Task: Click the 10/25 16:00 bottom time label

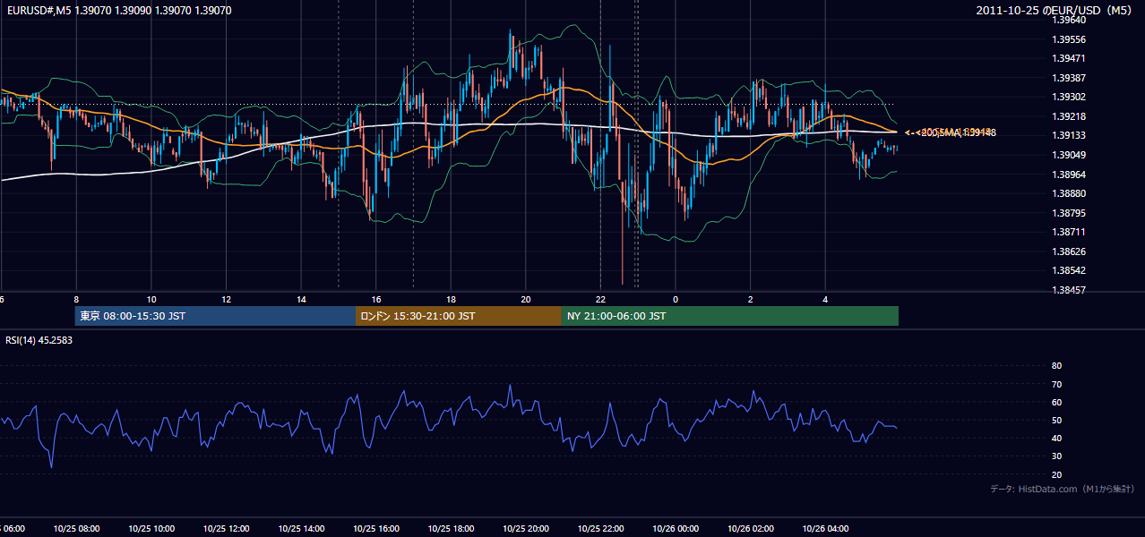Action: (376, 529)
